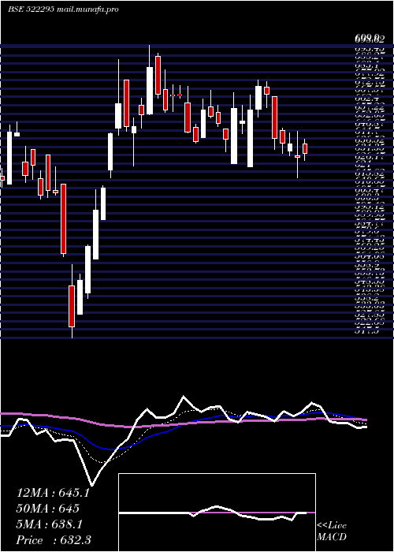Click the "BSE 522295 mail.munafa.pro" header text

coord(63,9)
